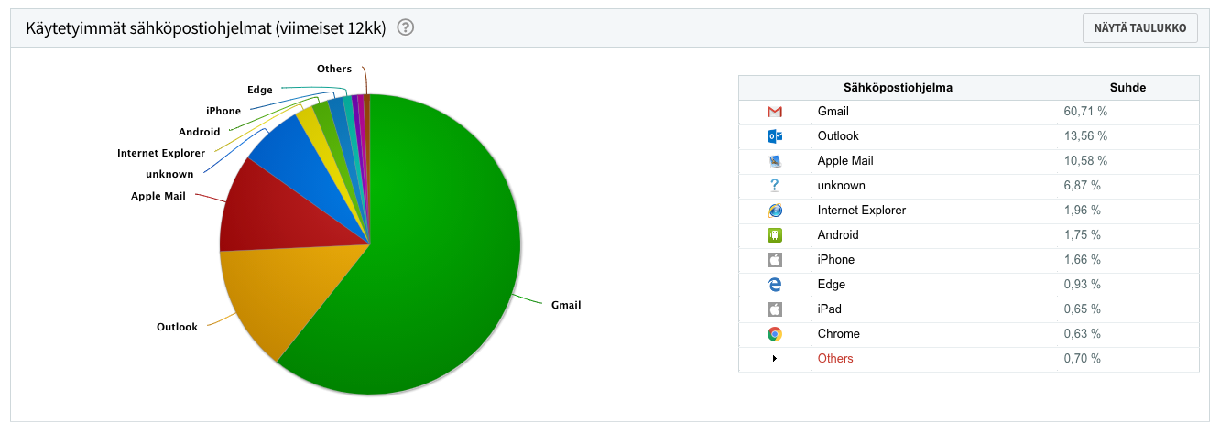
Task: Click the 6,87 % value
Action: (1083, 186)
